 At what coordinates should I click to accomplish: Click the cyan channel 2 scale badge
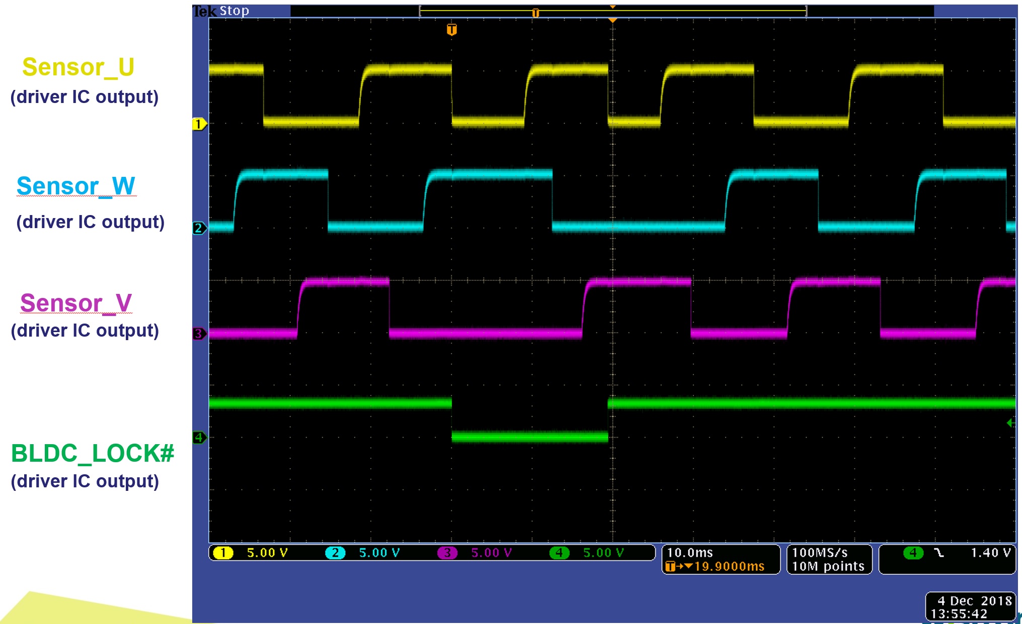coord(335,553)
